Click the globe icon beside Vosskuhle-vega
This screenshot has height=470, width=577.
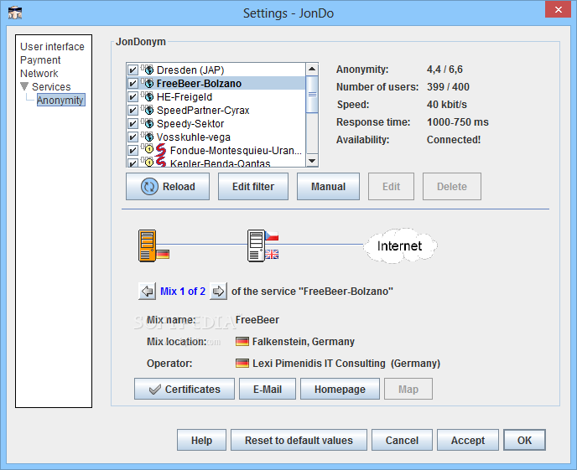(148, 137)
